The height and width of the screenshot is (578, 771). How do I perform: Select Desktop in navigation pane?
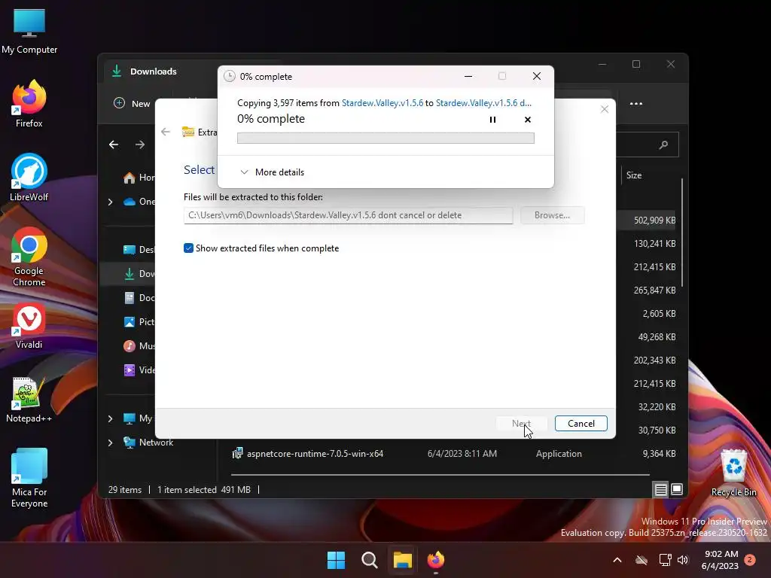139,250
